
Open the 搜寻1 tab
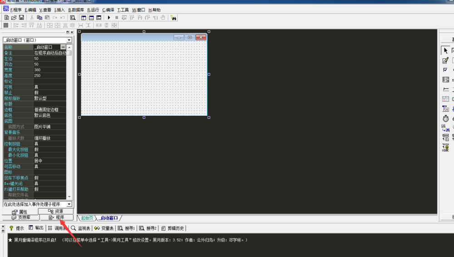(x=127, y=228)
